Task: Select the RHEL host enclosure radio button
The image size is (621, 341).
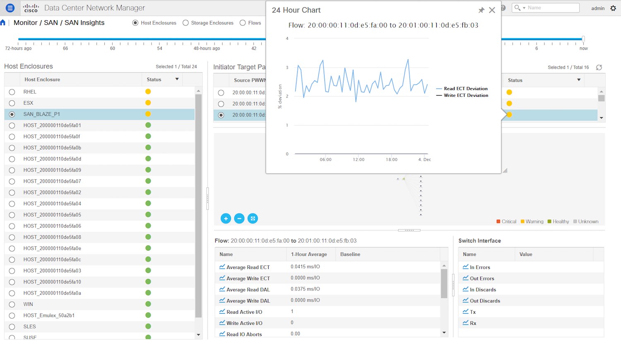Action: (12, 92)
